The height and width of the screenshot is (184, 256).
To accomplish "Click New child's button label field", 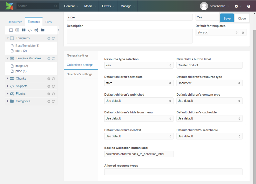I will [209, 65].
